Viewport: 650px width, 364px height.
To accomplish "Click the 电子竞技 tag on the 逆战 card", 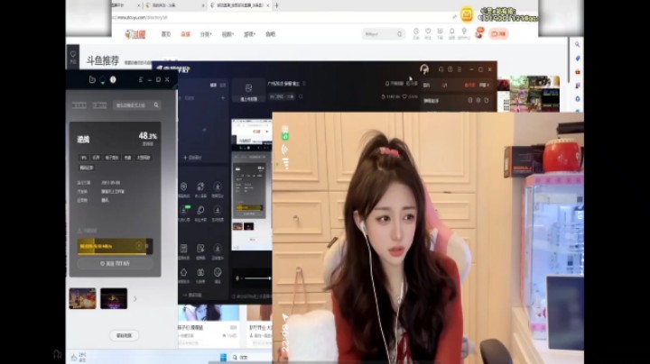I will 111,158.
